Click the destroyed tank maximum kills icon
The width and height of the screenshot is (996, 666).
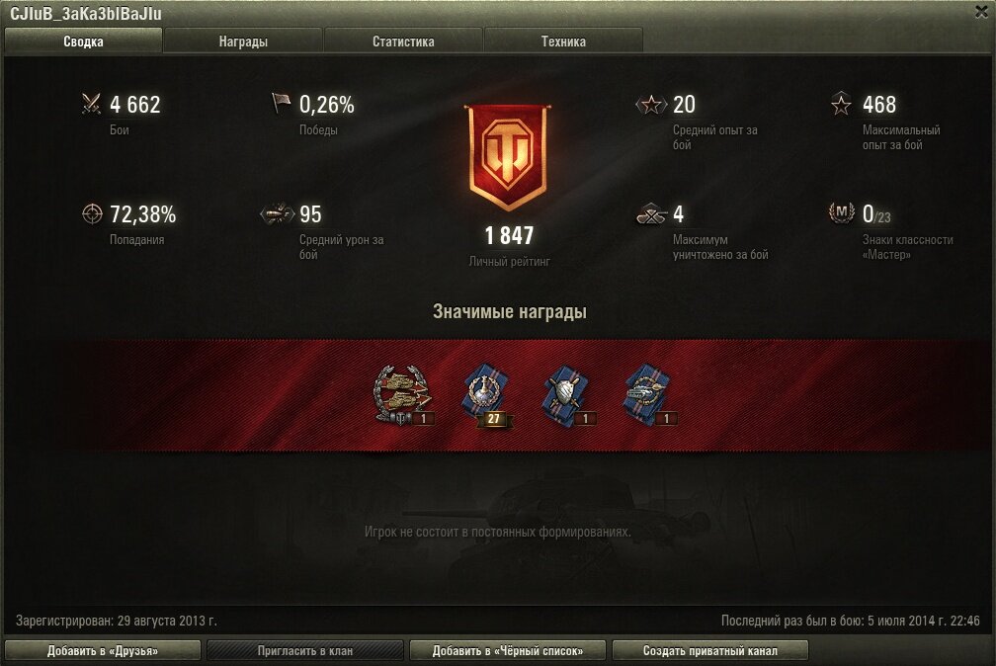point(652,214)
